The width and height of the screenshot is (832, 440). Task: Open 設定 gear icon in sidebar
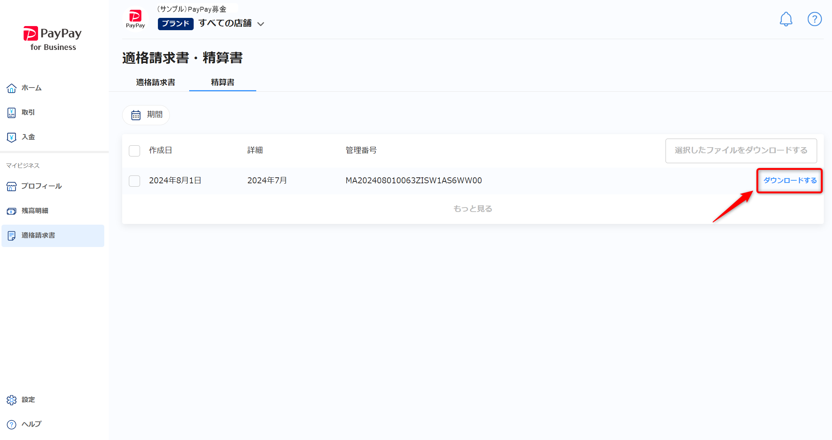click(12, 400)
